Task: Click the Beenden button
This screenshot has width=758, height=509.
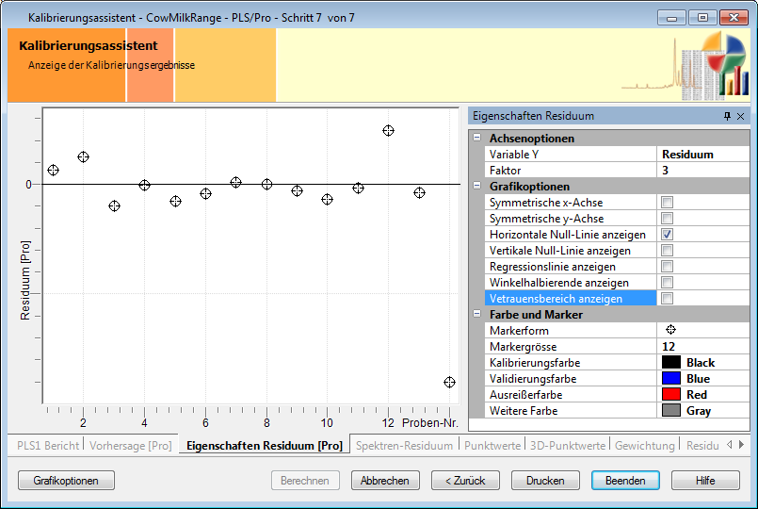Action: click(x=625, y=480)
